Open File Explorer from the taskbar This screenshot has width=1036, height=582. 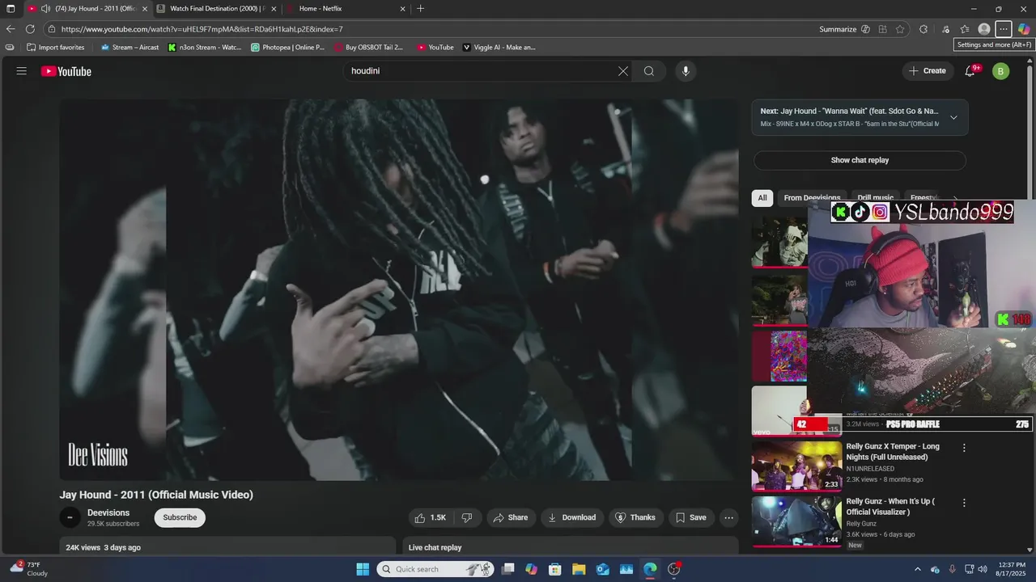579,569
